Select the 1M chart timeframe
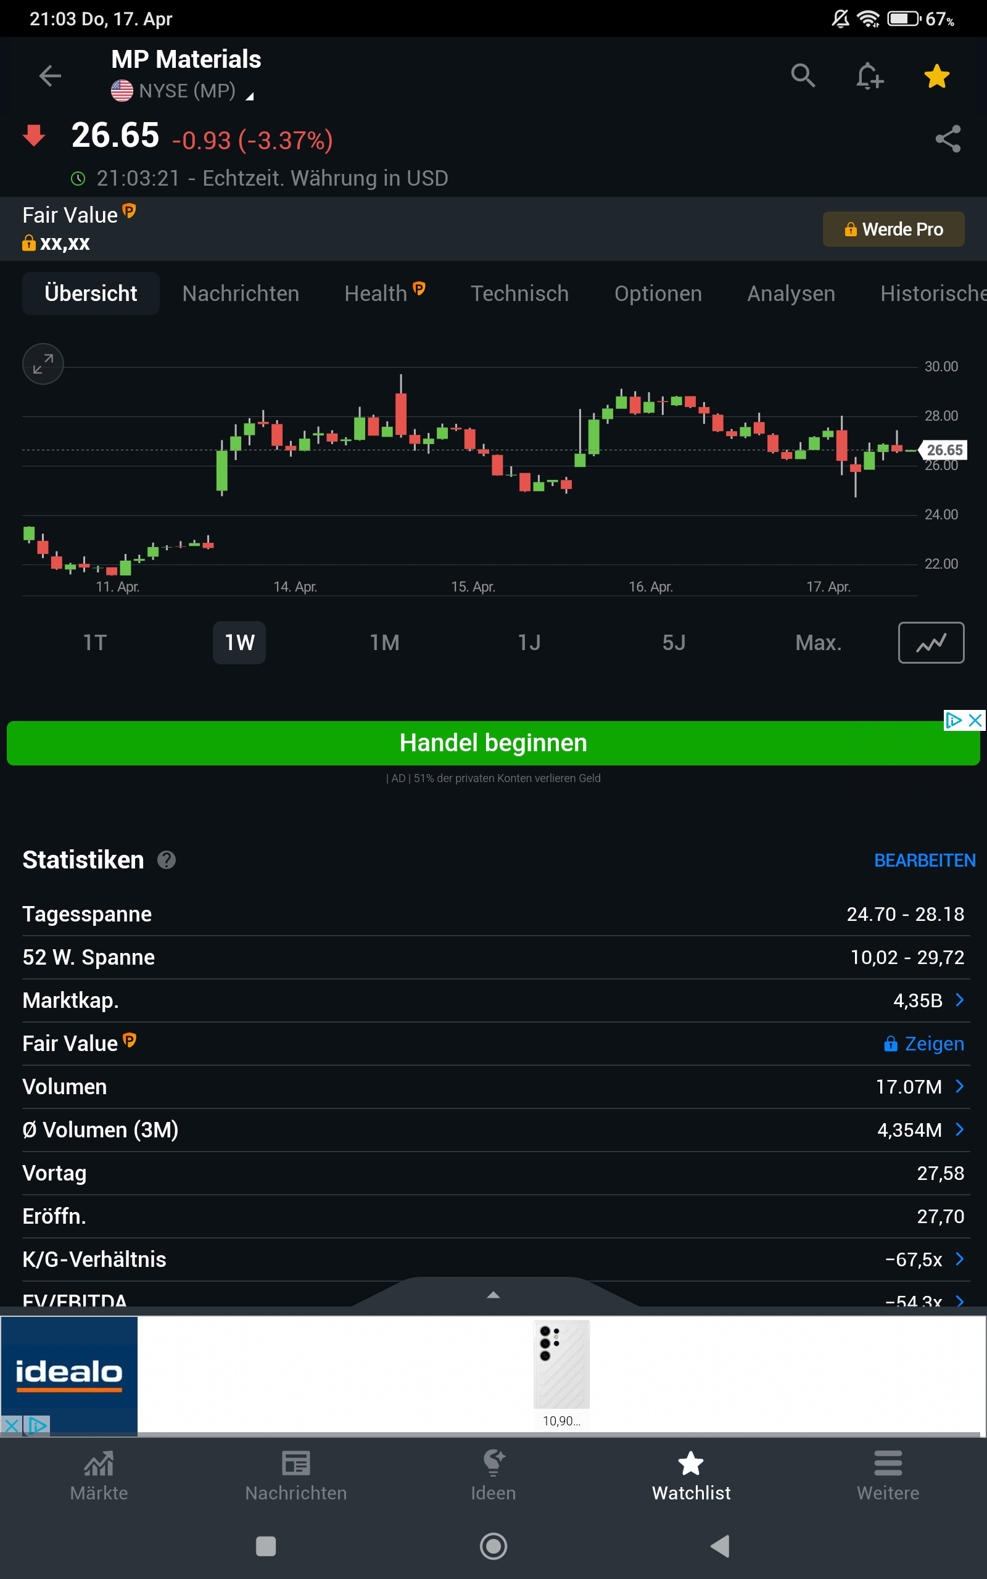The width and height of the screenshot is (987, 1579). coord(384,643)
